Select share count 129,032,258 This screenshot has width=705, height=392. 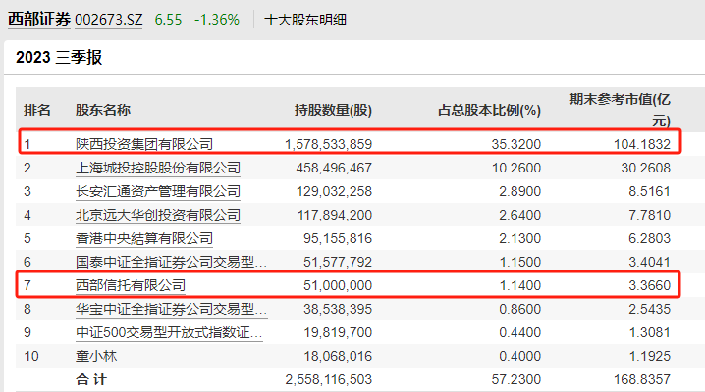click(334, 191)
